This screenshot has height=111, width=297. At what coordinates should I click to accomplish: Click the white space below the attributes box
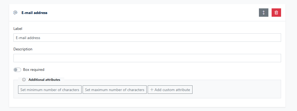(147, 102)
